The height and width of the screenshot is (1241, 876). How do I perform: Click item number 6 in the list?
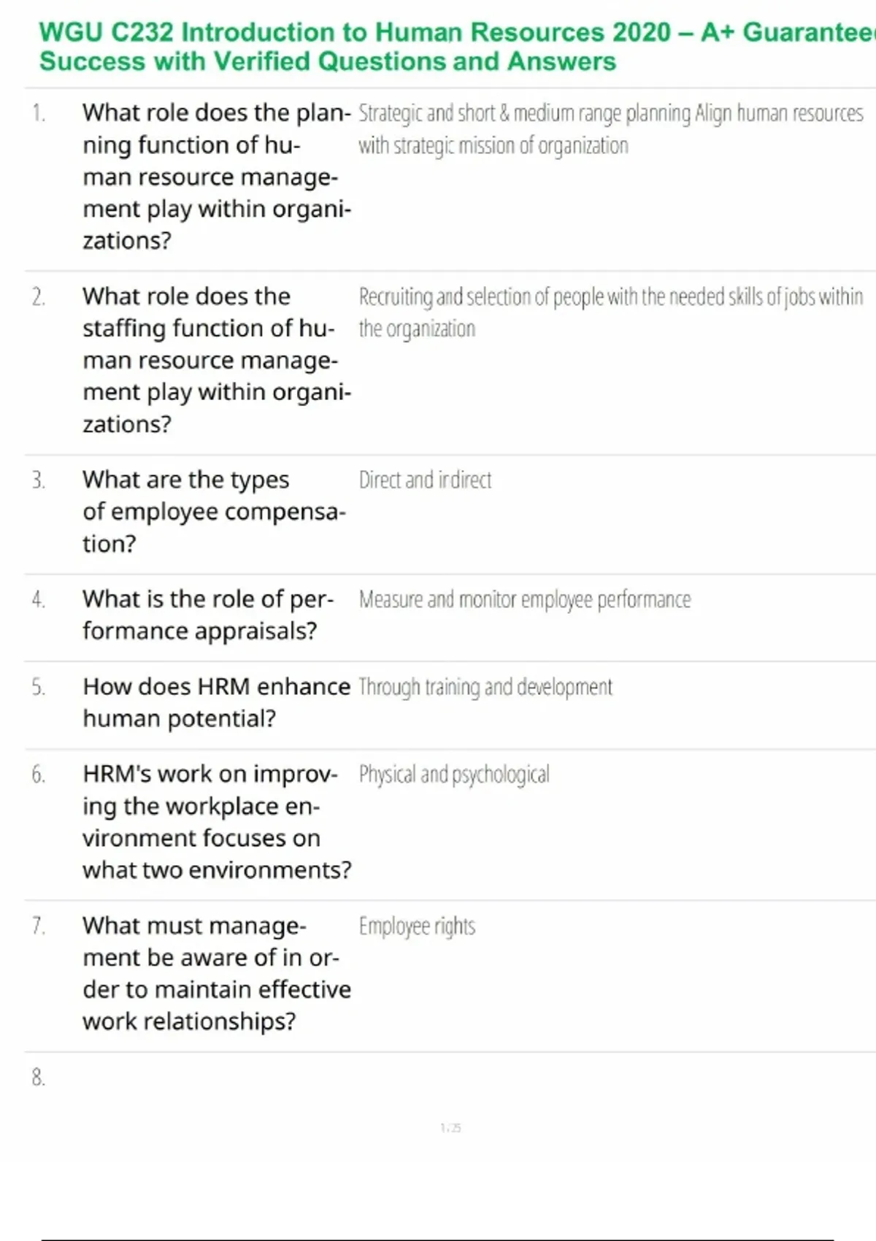click(38, 775)
